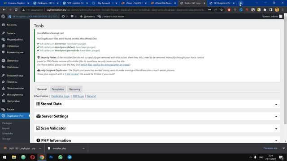The width and height of the screenshot is (287, 161).
Task: Open Telegram from taskbar
Action: tap(70, 157)
